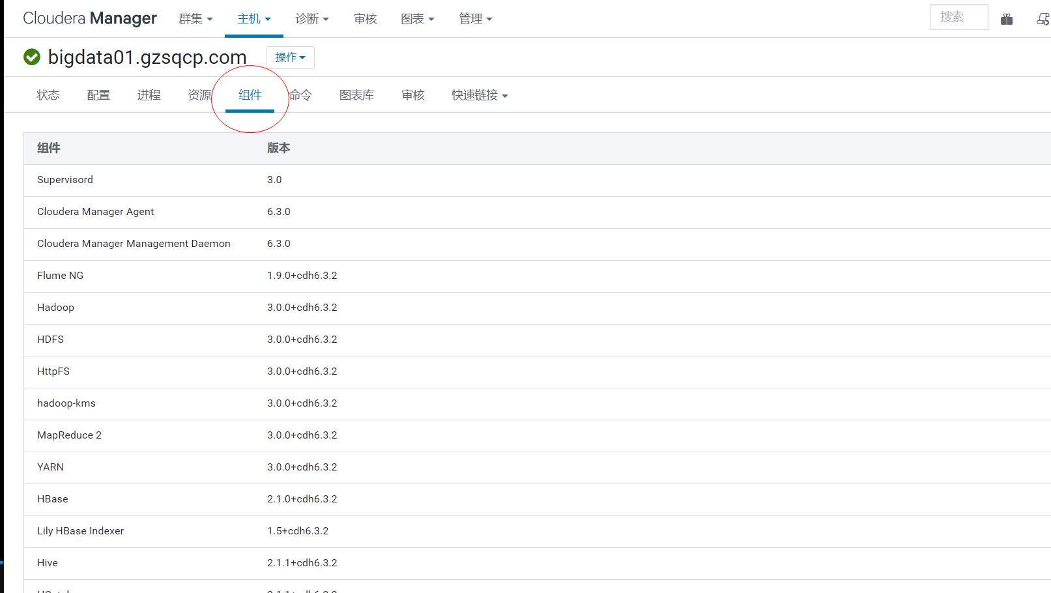Select the Hadoop row name
This screenshot has width=1051, height=593.
point(55,308)
